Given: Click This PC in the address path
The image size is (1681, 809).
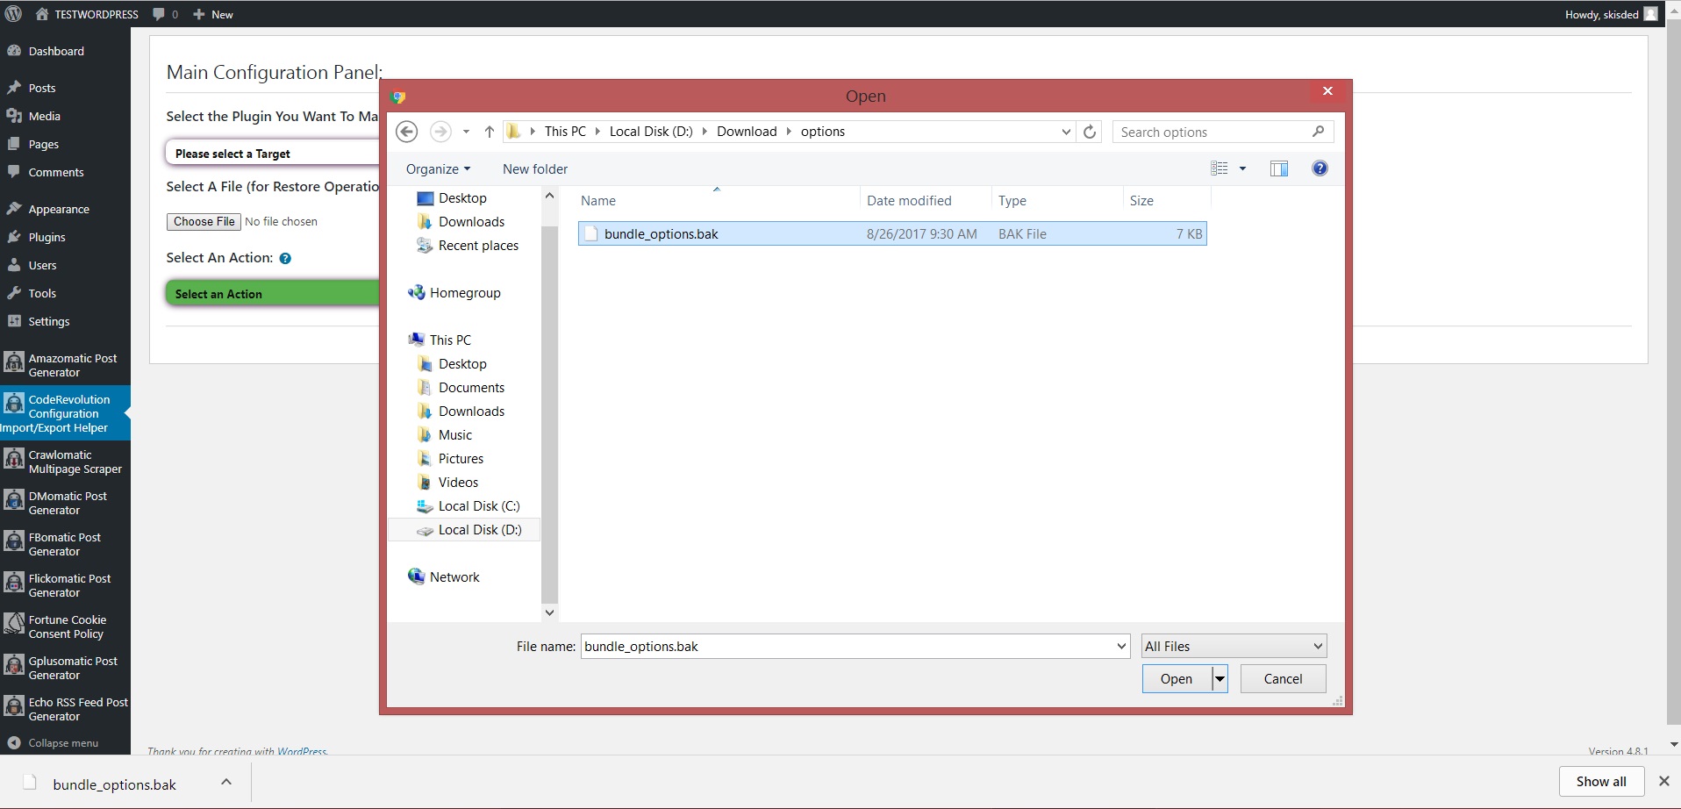Looking at the screenshot, I should (x=565, y=132).
